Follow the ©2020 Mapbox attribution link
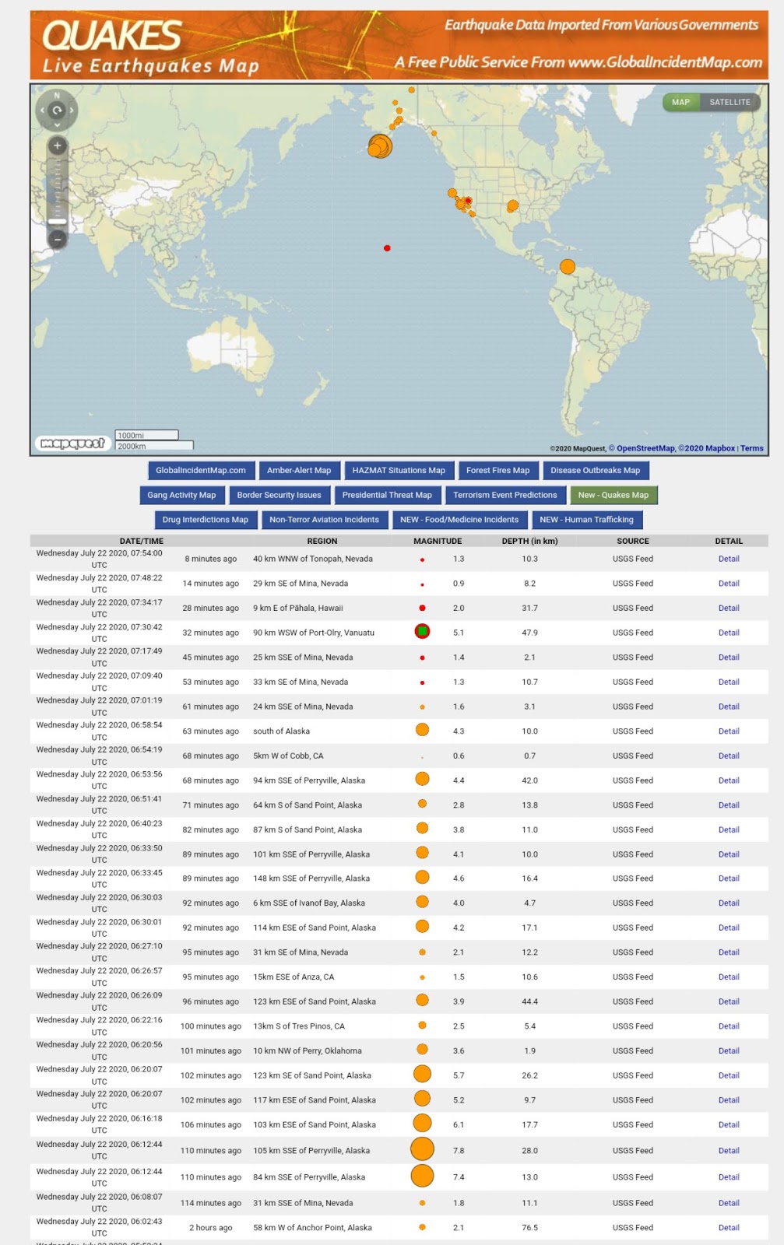 pyautogui.click(x=706, y=448)
